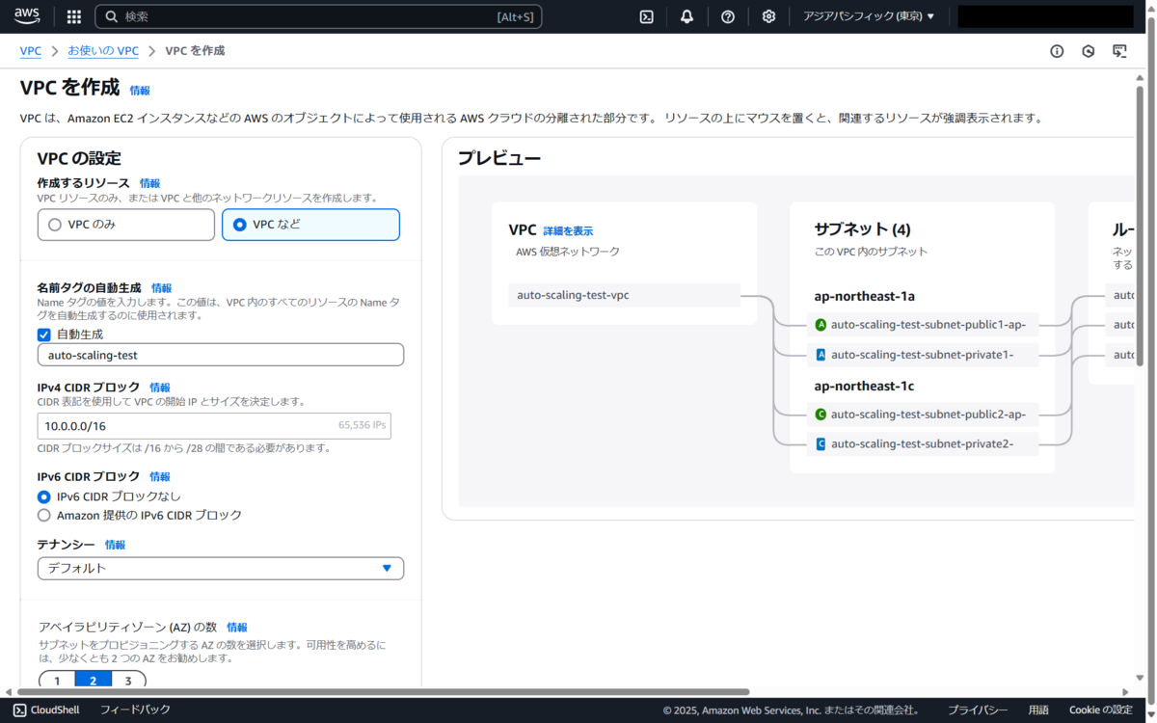Click the IPv4 CIDR field 10.0.0.0/16

pyautogui.click(x=214, y=425)
